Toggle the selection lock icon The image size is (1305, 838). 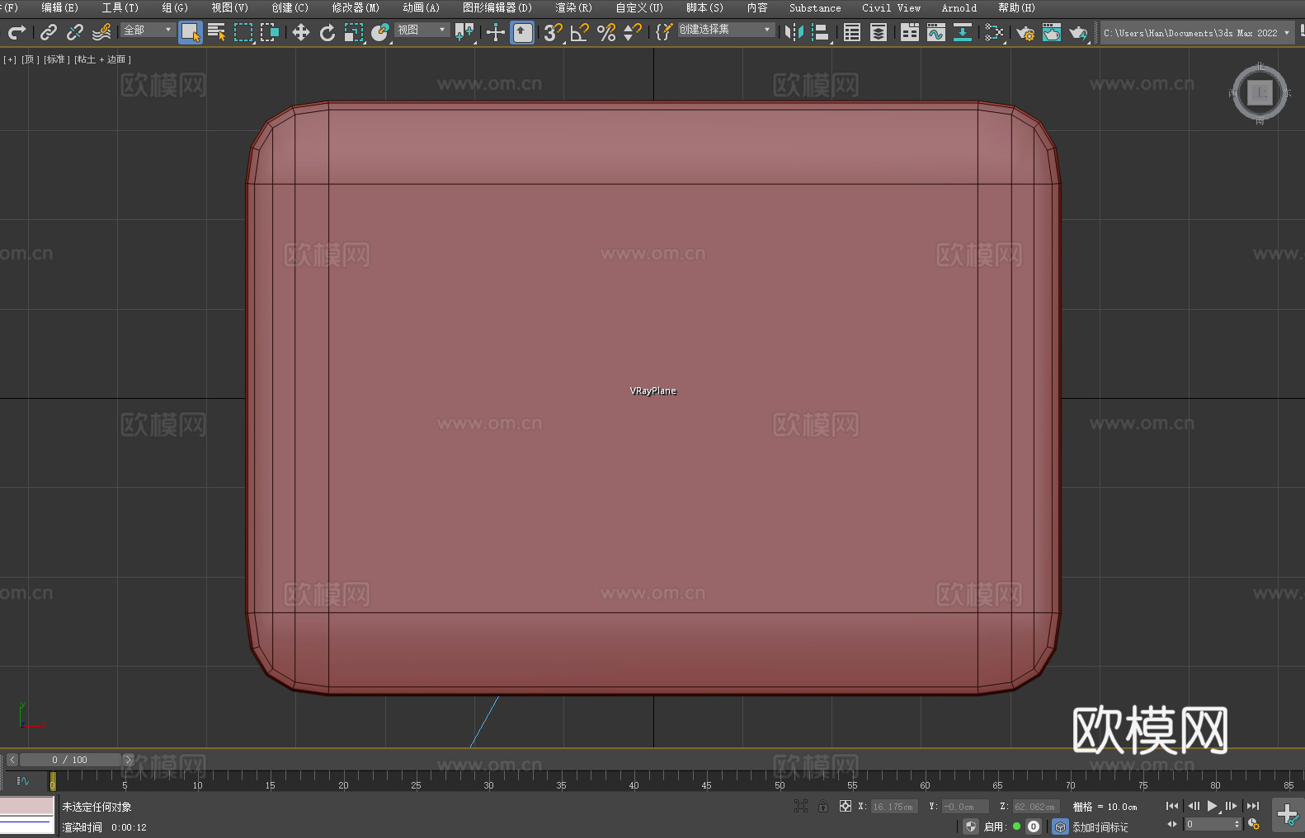click(x=822, y=806)
